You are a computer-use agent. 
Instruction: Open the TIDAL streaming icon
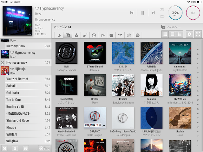point(120,35)
